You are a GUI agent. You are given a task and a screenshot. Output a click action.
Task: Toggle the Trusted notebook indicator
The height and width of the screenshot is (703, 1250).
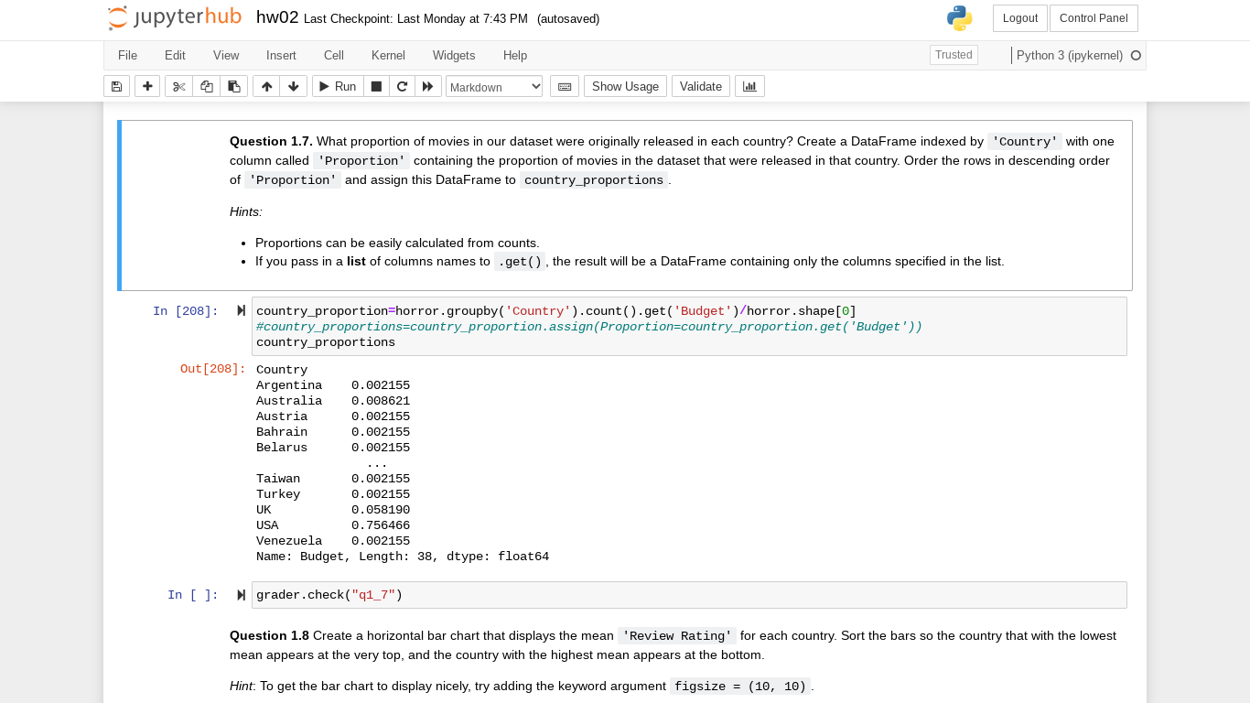tap(954, 55)
